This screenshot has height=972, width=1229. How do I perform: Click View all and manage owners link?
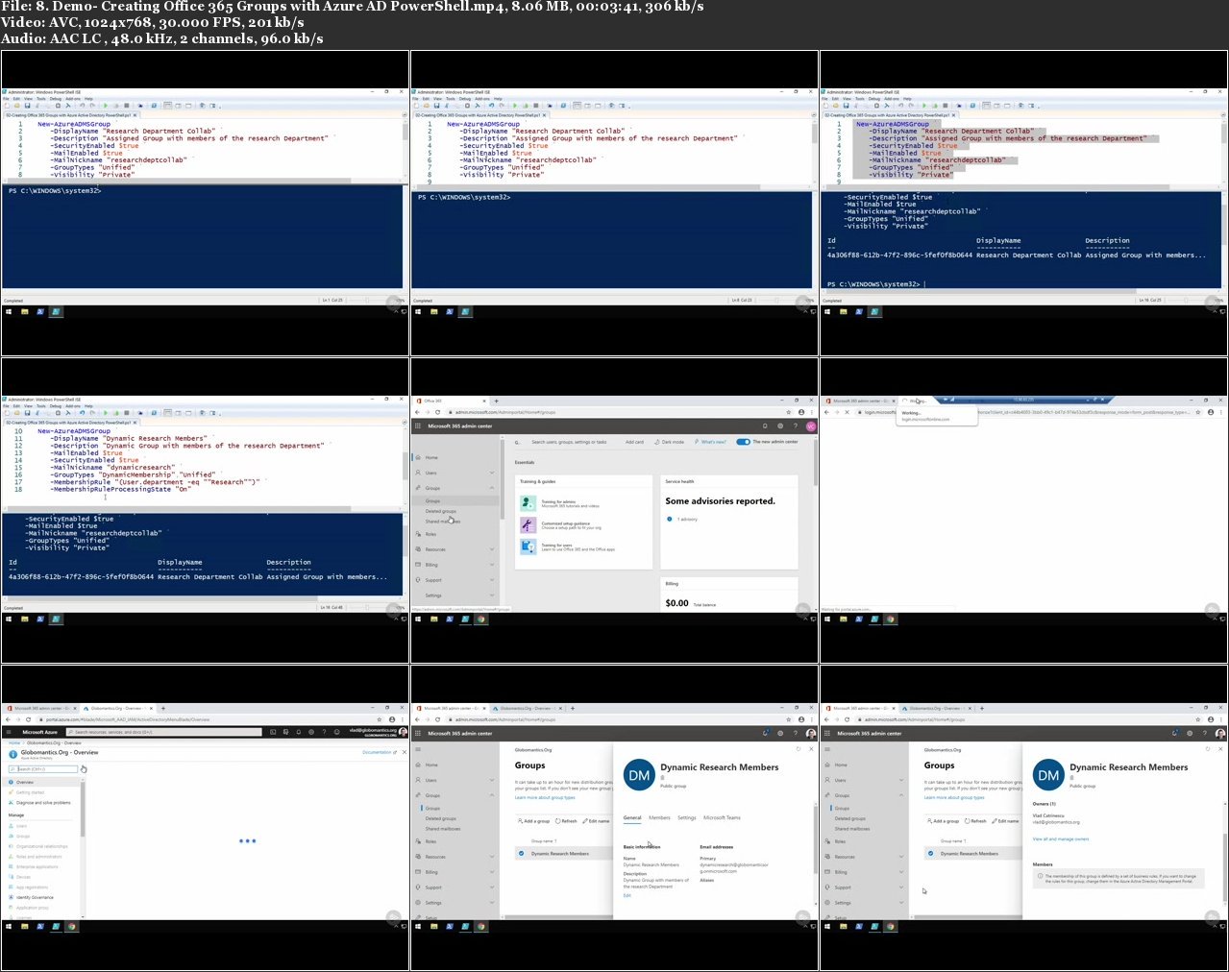pyautogui.click(x=1061, y=839)
